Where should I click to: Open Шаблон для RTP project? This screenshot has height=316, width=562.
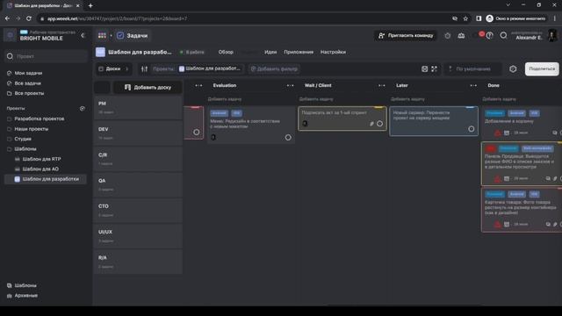pos(41,159)
